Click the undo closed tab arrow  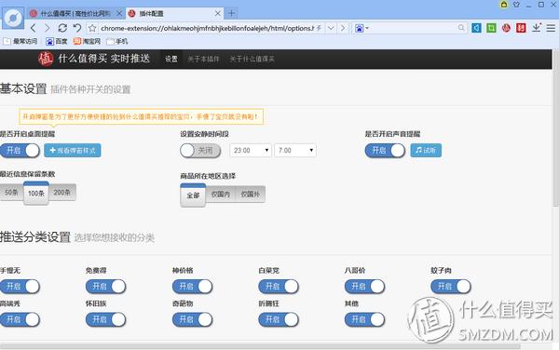coord(77,28)
